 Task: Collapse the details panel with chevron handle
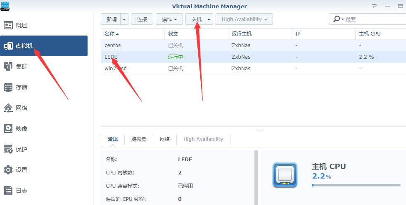coord(260,130)
